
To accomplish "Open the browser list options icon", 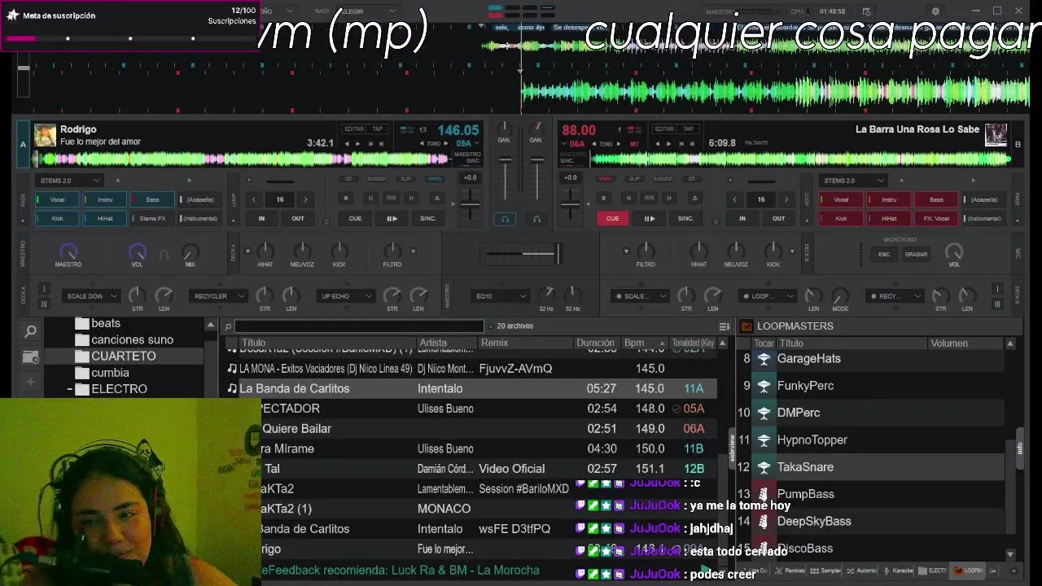I will (x=724, y=326).
